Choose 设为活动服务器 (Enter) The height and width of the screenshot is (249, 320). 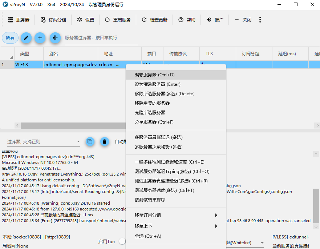point(176,84)
